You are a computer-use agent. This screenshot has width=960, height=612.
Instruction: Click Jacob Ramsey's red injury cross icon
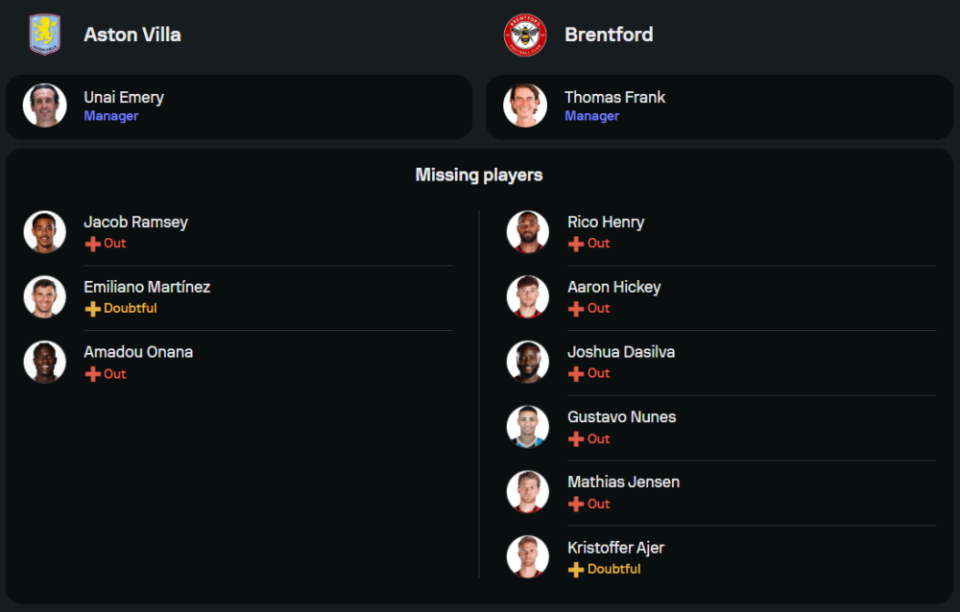point(93,244)
